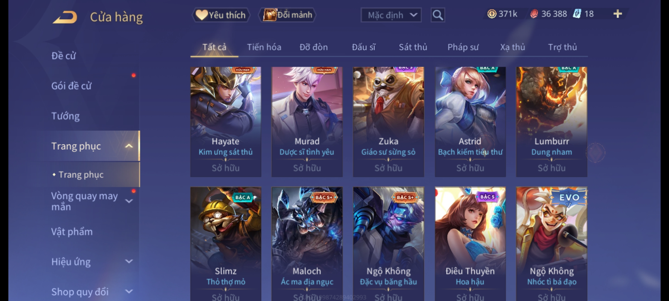Click the gold coin icon showing 371k
This screenshot has width=669, height=301.
point(492,14)
